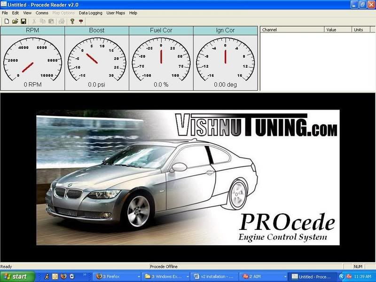Launch Firefox from the Quick Launch bar
Viewport: 376px width, 282px height.
tap(63, 276)
